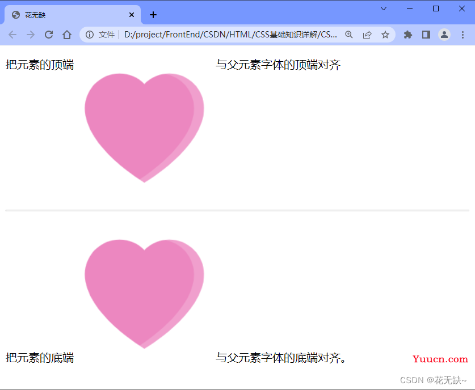Bookmark this page with the star
The image size is (475, 390).
pos(385,35)
